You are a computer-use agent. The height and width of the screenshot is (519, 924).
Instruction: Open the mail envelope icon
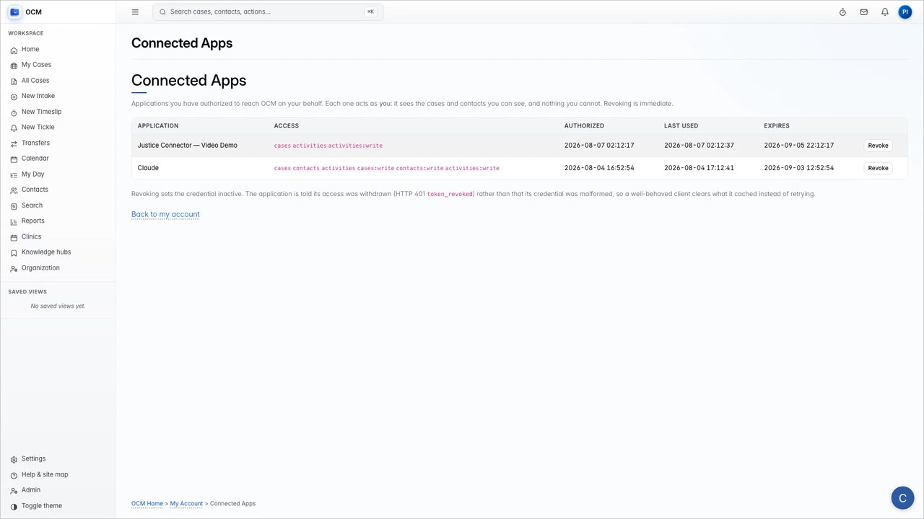[x=863, y=12]
